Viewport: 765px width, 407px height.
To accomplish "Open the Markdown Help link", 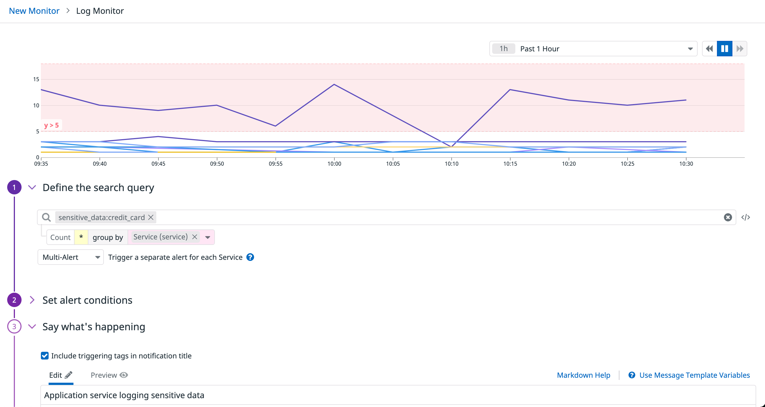I will [x=583, y=375].
